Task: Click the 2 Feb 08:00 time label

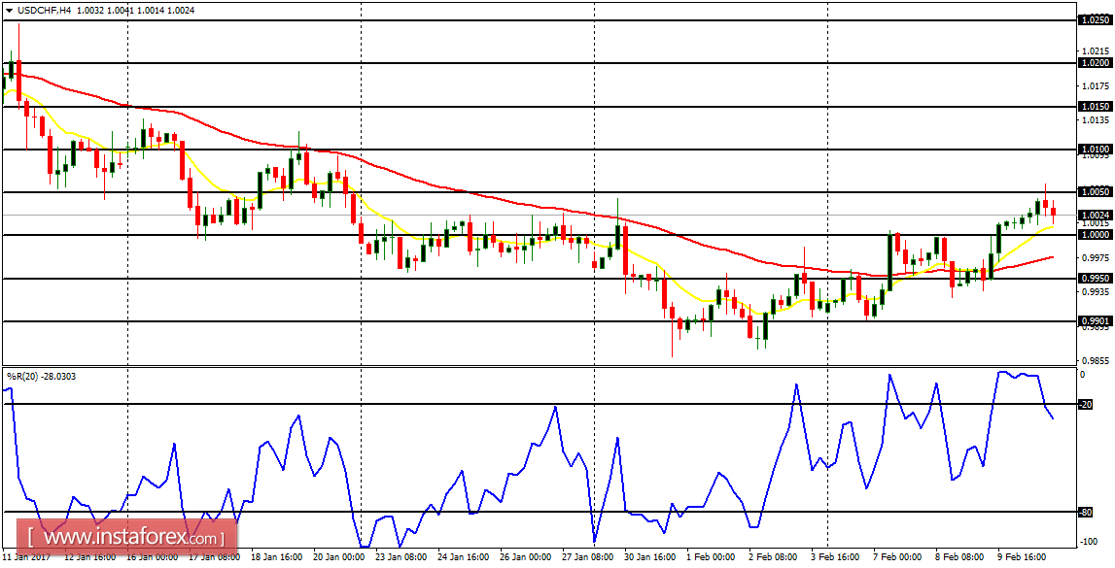Action: pyautogui.click(x=773, y=558)
